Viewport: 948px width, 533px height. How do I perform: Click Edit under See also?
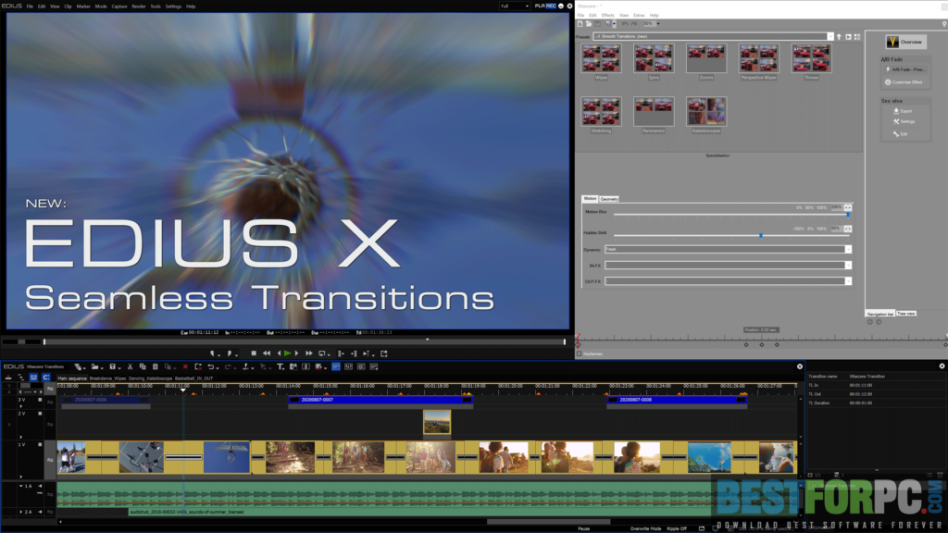coord(900,133)
